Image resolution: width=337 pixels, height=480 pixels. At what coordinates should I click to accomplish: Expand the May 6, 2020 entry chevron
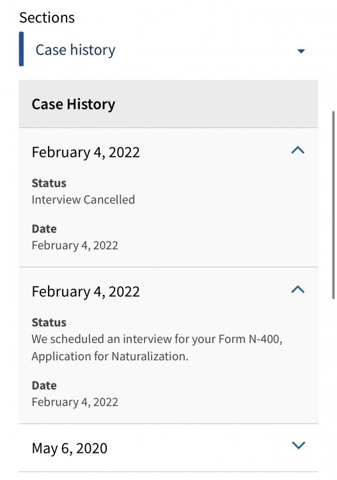[x=299, y=445]
